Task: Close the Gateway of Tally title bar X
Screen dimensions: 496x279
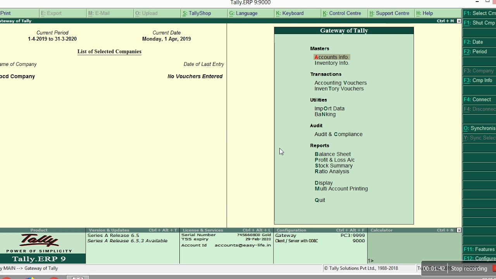Action: click(x=459, y=21)
